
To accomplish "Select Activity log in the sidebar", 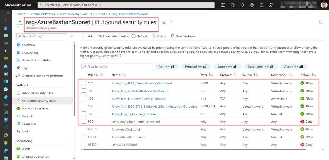I will point(30,53).
